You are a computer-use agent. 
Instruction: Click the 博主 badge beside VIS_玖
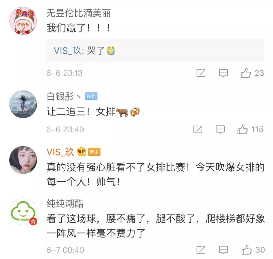[94, 152]
